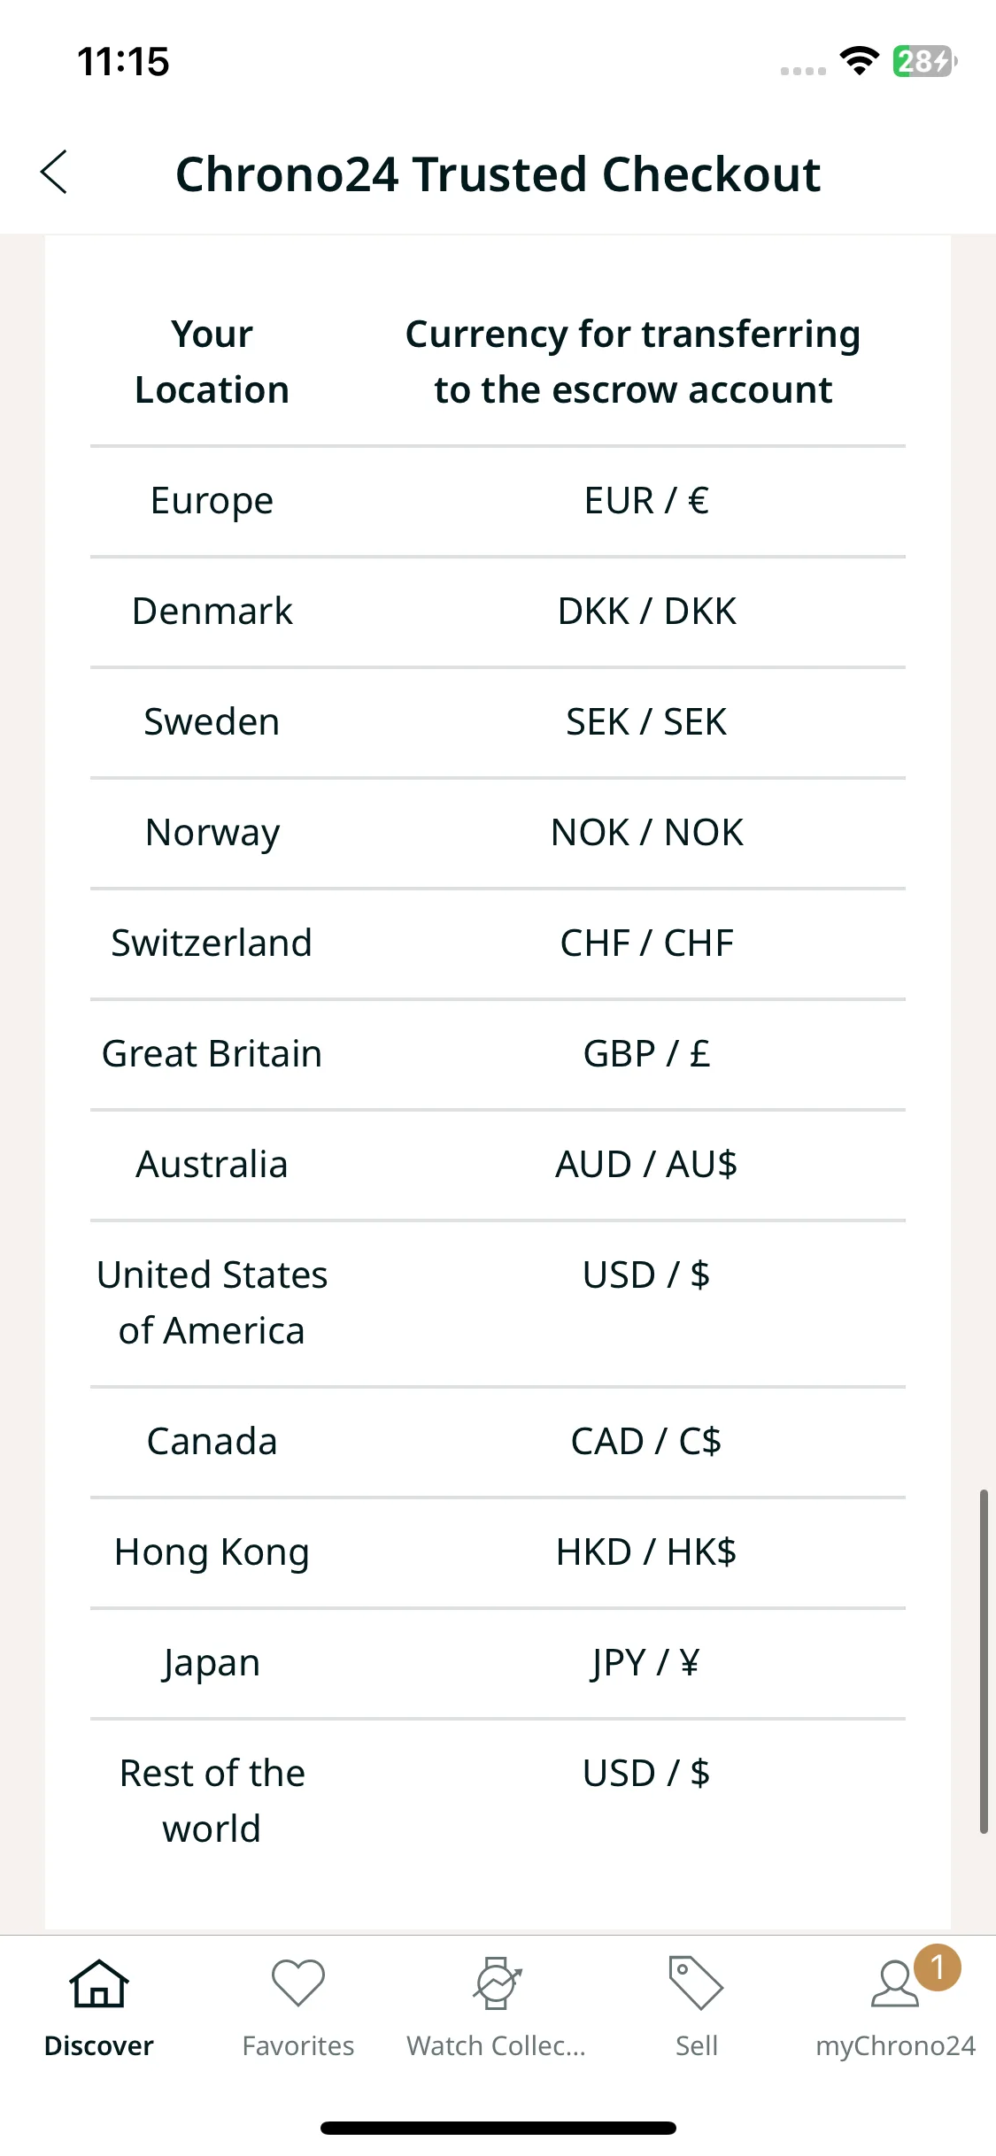Tap the Chrono24 Trusted Checkout title
Viewport: 996px width, 2156px height.
[498, 173]
